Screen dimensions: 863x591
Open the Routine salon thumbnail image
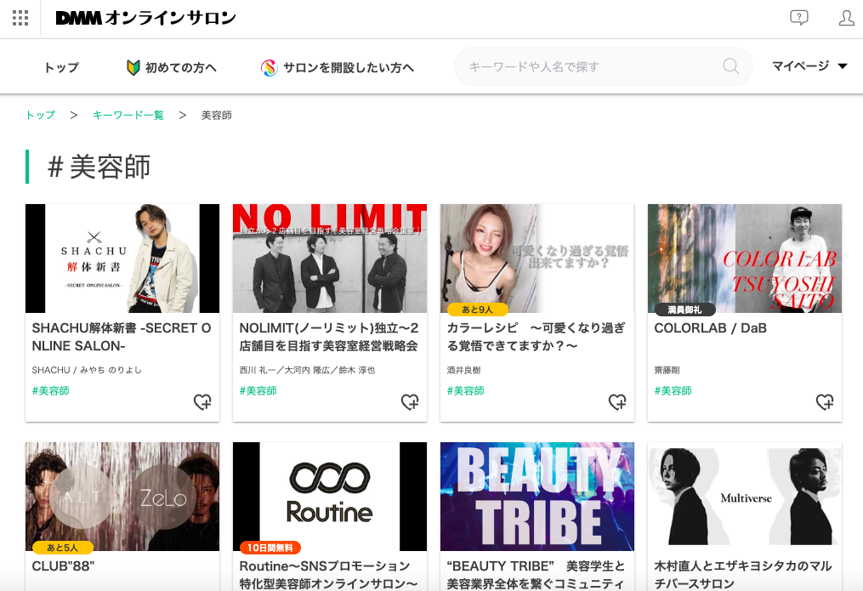click(x=329, y=497)
